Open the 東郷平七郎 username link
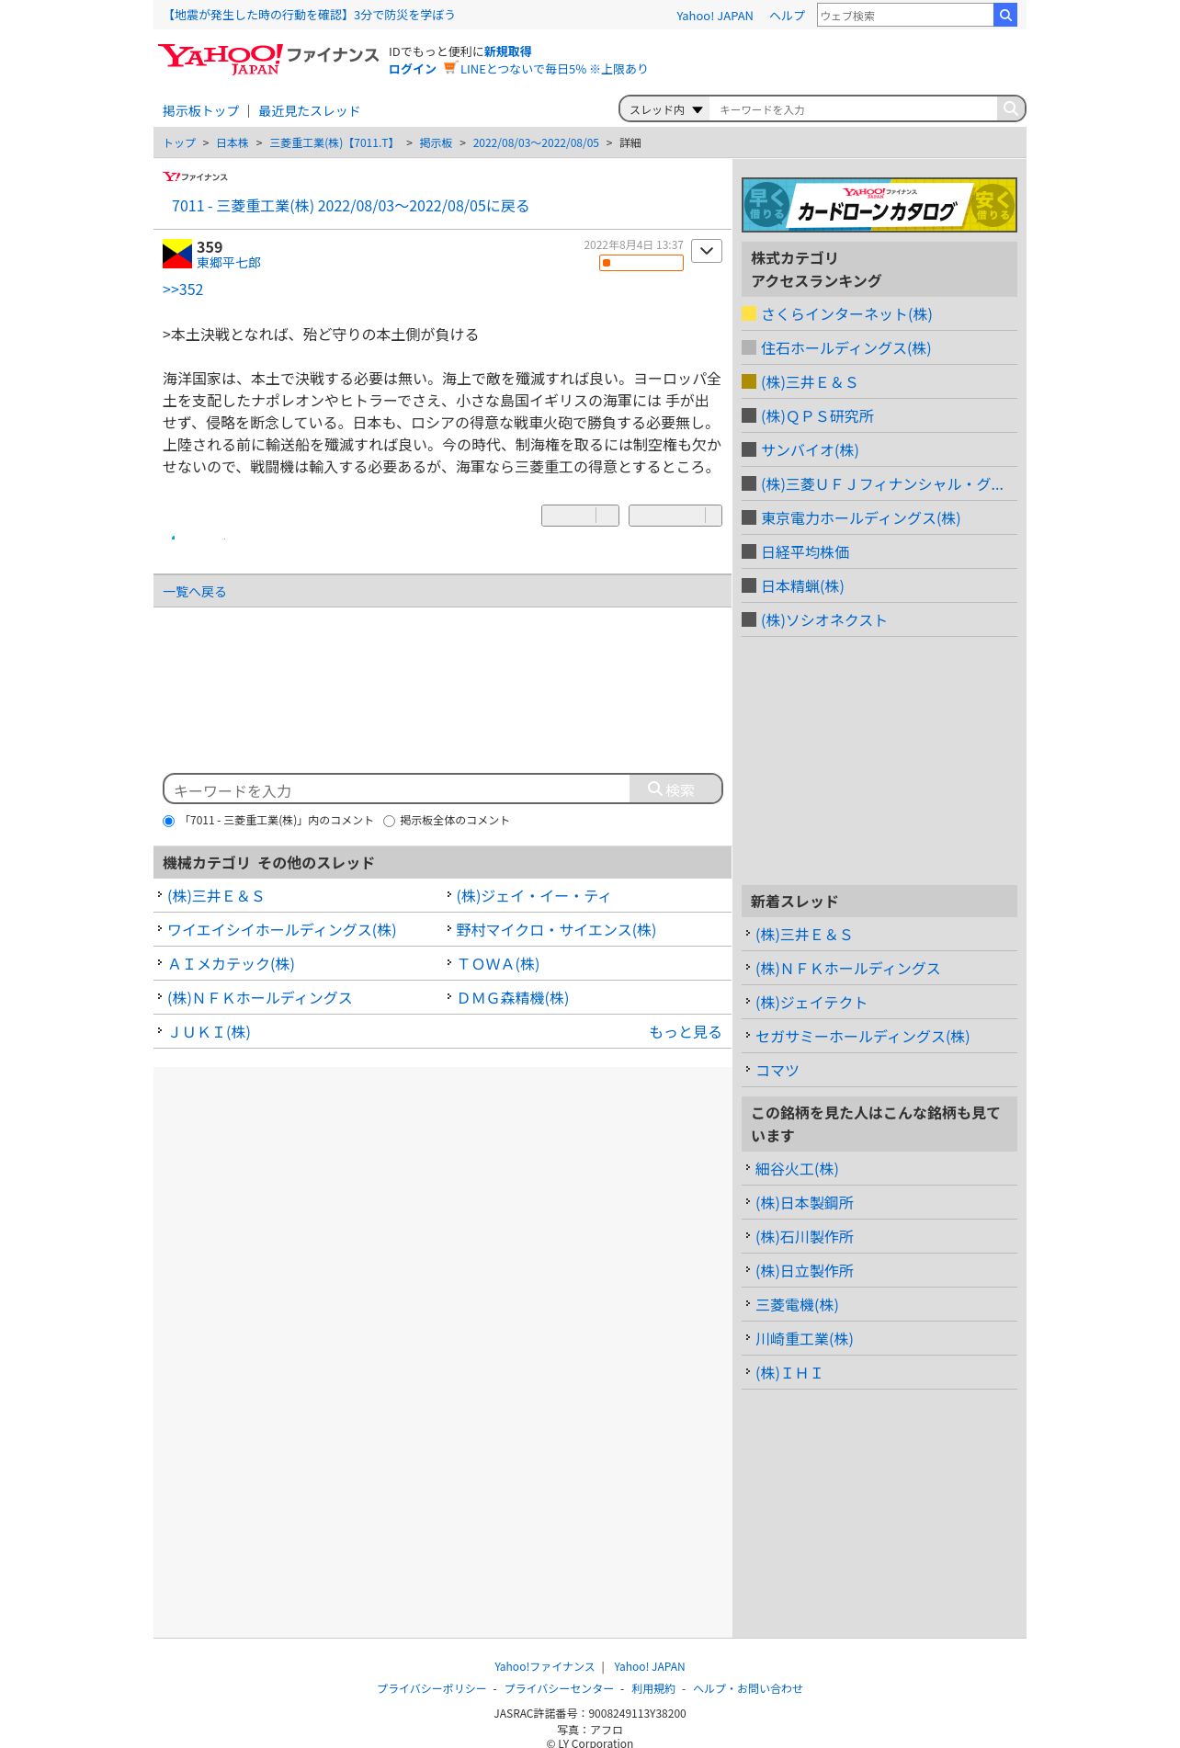Screen dimensions: 1180x1748 229,263
